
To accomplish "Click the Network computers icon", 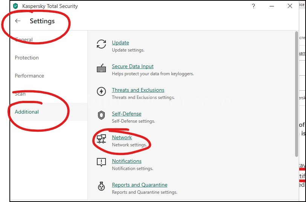I will click(x=101, y=139).
